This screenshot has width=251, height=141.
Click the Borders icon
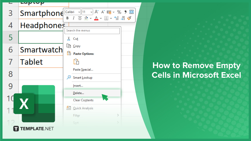pos(106,18)
